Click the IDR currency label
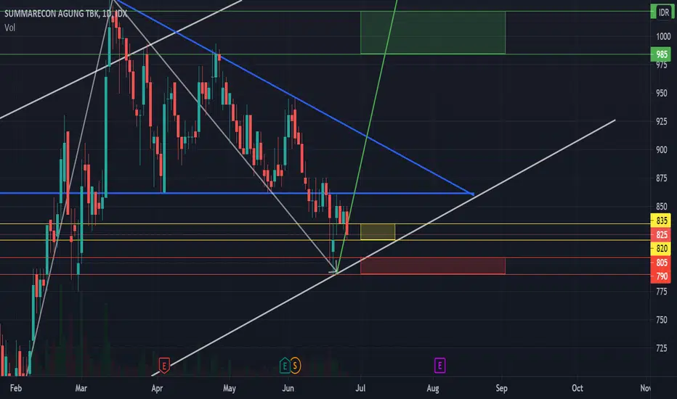This screenshot has width=677, height=399. pos(662,12)
